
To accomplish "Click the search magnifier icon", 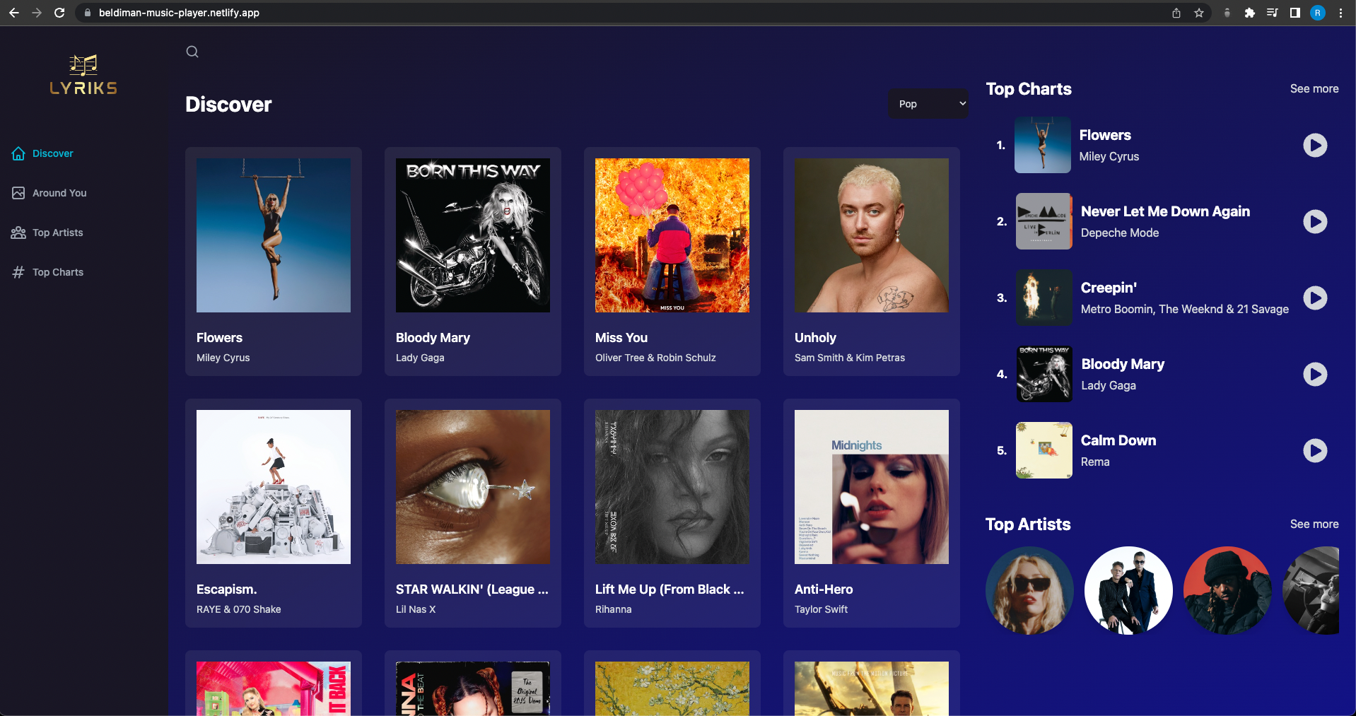I will pyautogui.click(x=192, y=52).
